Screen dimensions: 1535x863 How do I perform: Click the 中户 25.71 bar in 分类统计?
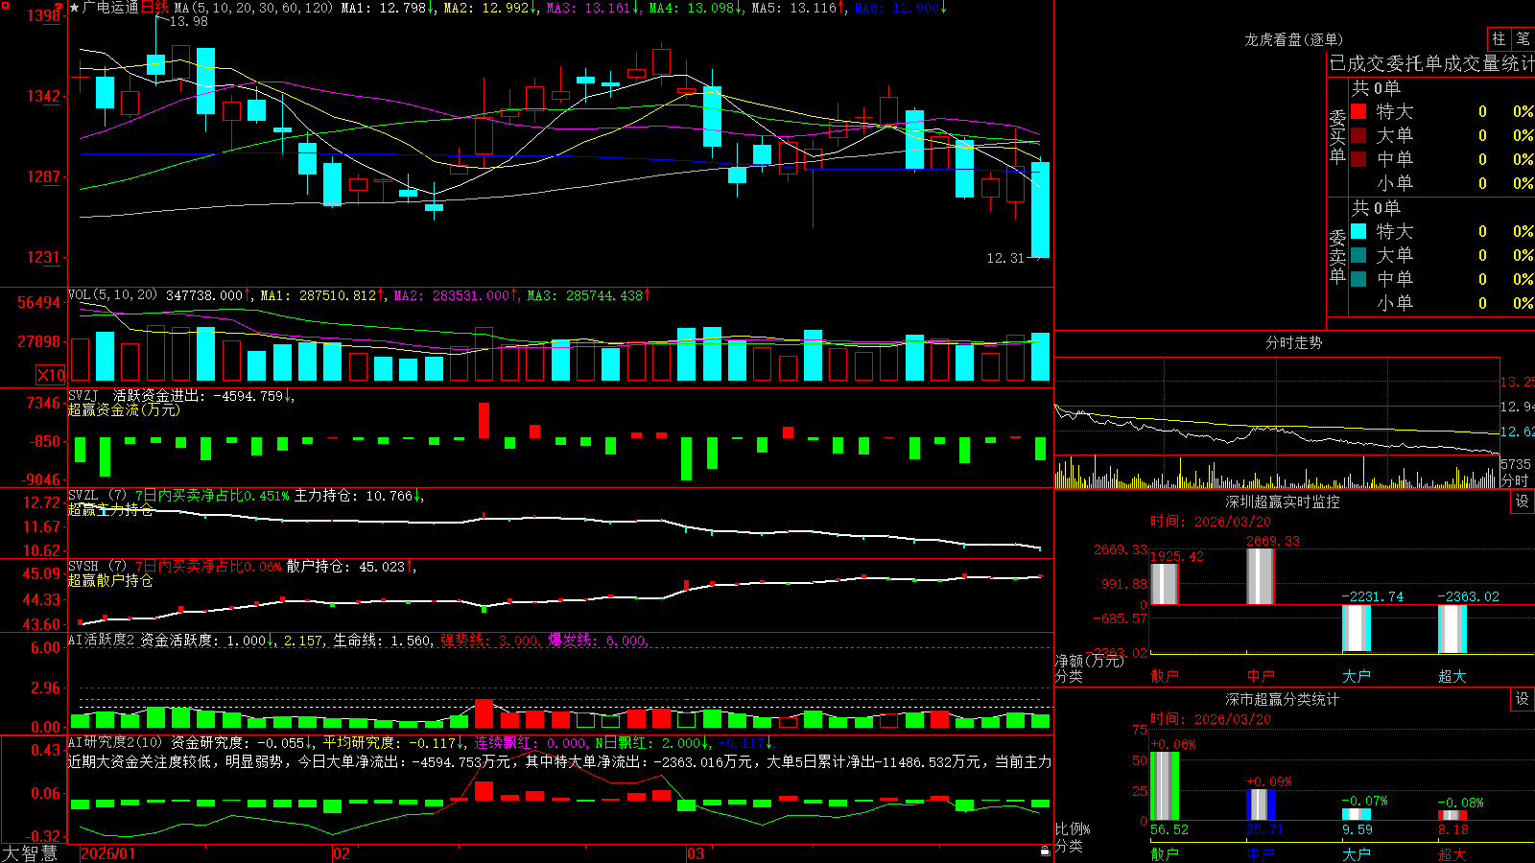pyautogui.click(x=1260, y=805)
